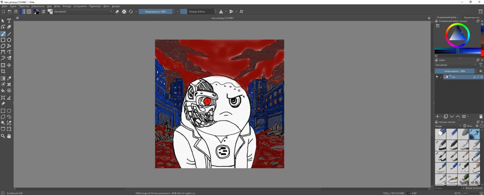Image resolution: width=484 pixels, height=195 pixels.
Task: Open the Шар menu
Action: click(49, 6)
